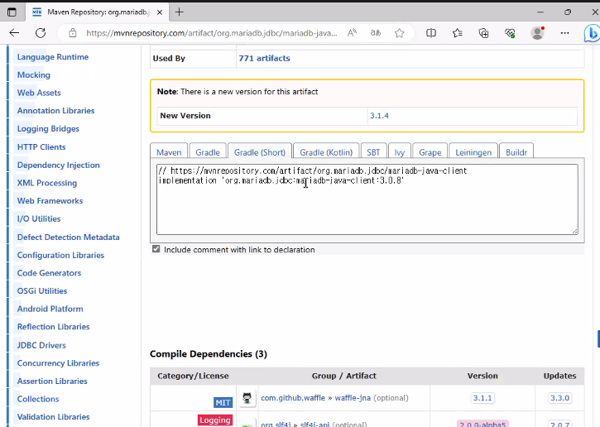Open the Buildr tab
Image resolution: width=600 pixels, height=427 pixels.
516,152
